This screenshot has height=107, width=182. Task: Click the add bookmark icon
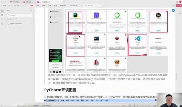(x=14, y=19)
